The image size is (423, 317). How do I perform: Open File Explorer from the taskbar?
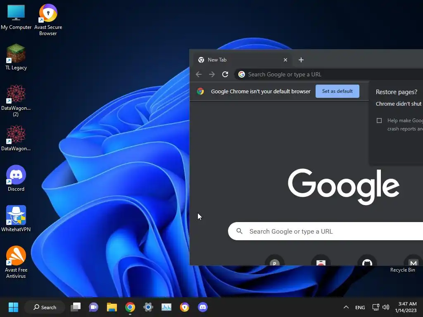(112, 307)
